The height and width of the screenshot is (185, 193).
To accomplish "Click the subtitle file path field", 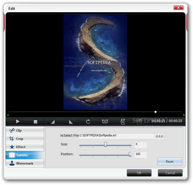I will click(117, 136).
